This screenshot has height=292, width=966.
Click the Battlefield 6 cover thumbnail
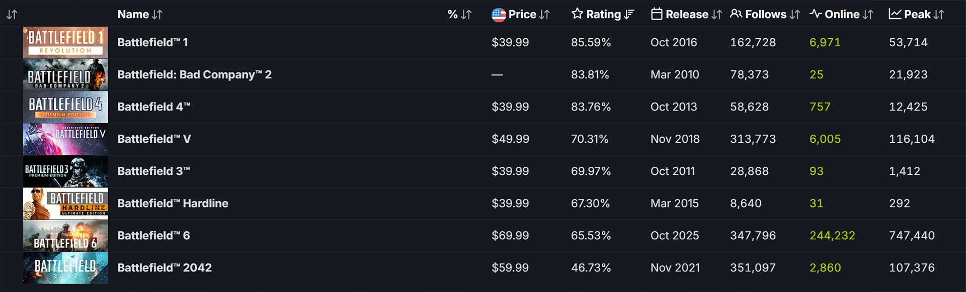pyautogui.click(x=65, y=236)
